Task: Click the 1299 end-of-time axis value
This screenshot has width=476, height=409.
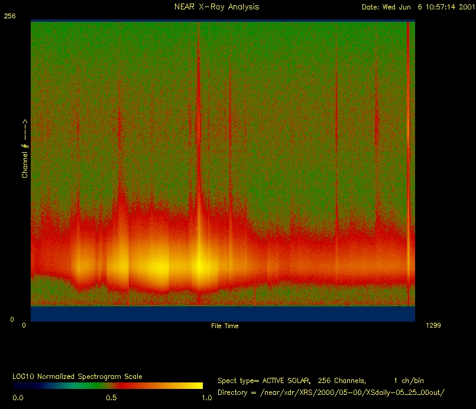Action: pos(432,325)
